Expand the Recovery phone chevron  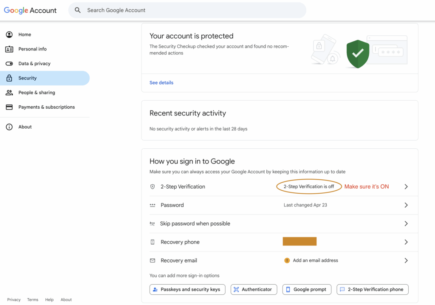(406, 242)
